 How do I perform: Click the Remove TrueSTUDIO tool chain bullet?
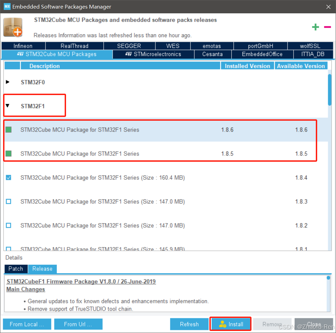click(80, 309)
